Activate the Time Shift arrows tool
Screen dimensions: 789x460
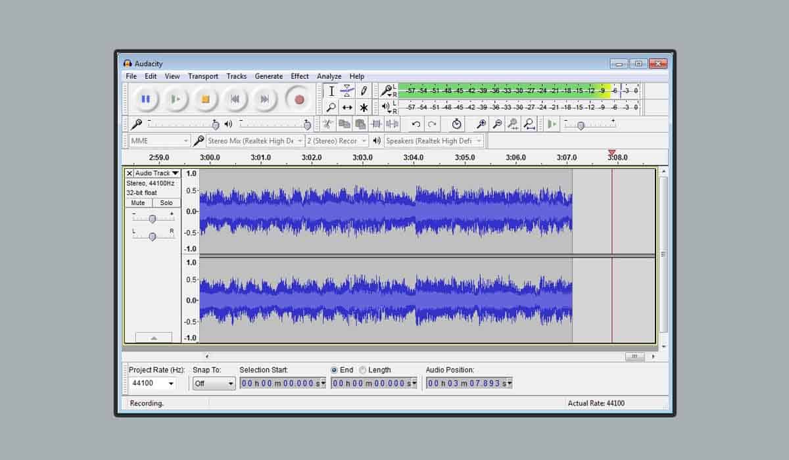tap(347, 107)
